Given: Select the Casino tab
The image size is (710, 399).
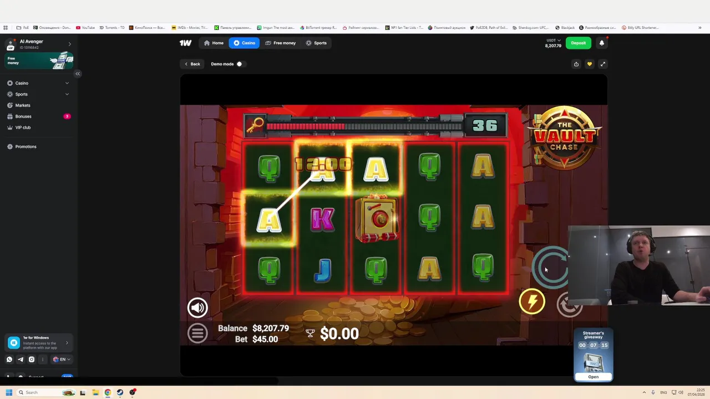Looking at the screenshot, I should point(244,43).
